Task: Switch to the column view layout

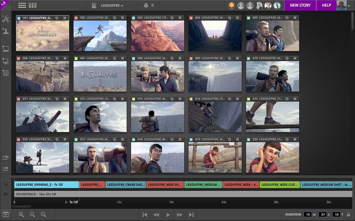Action: click(32, 5)
